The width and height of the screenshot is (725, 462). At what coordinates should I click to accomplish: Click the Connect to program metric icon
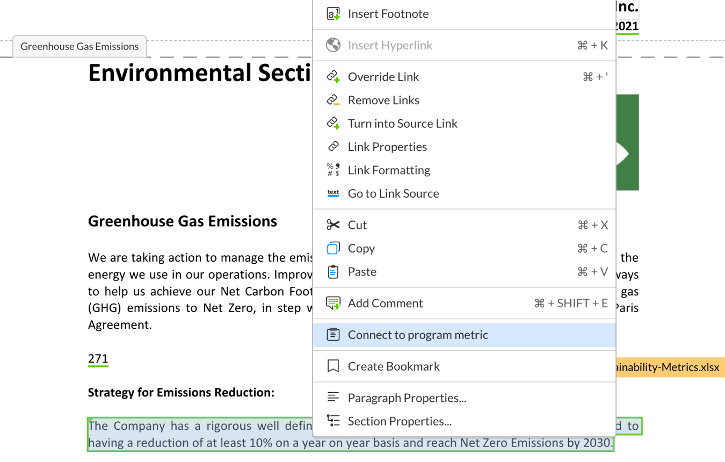pyautogui.click(x=333, y=334)
